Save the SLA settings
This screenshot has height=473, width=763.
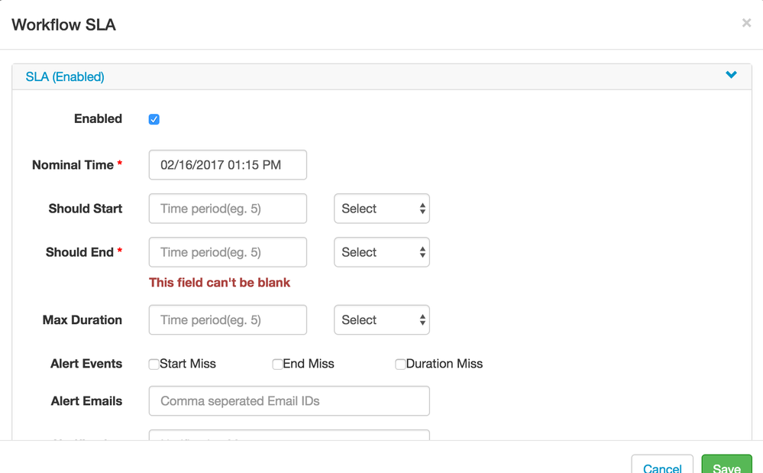(726, 465)
